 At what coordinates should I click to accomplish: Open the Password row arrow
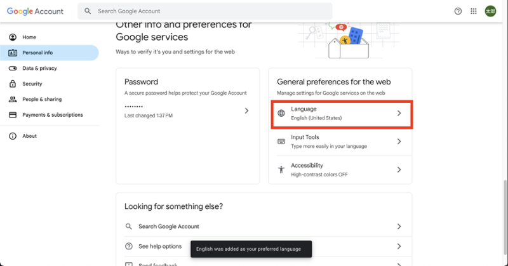pos(246,110)
